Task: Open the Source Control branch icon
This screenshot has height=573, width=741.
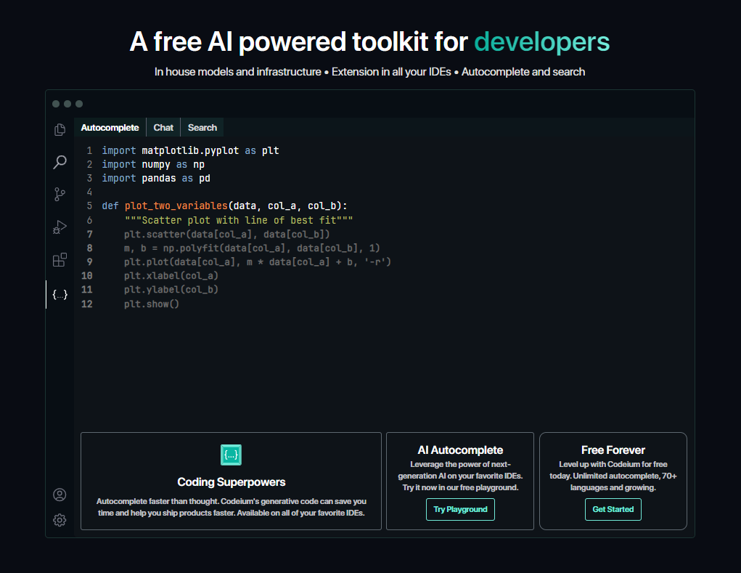Action: coord(60,195)
